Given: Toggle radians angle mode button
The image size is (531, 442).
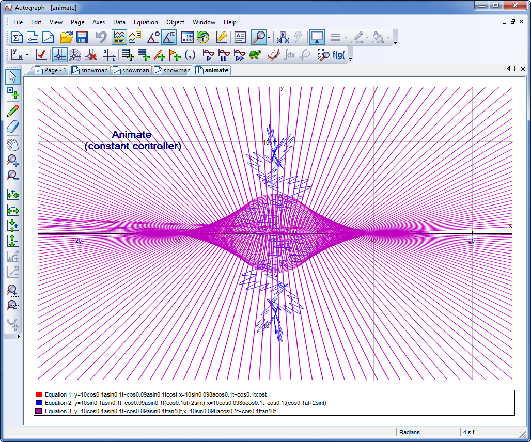Looking at the screenshot, I should click(168, 37).
